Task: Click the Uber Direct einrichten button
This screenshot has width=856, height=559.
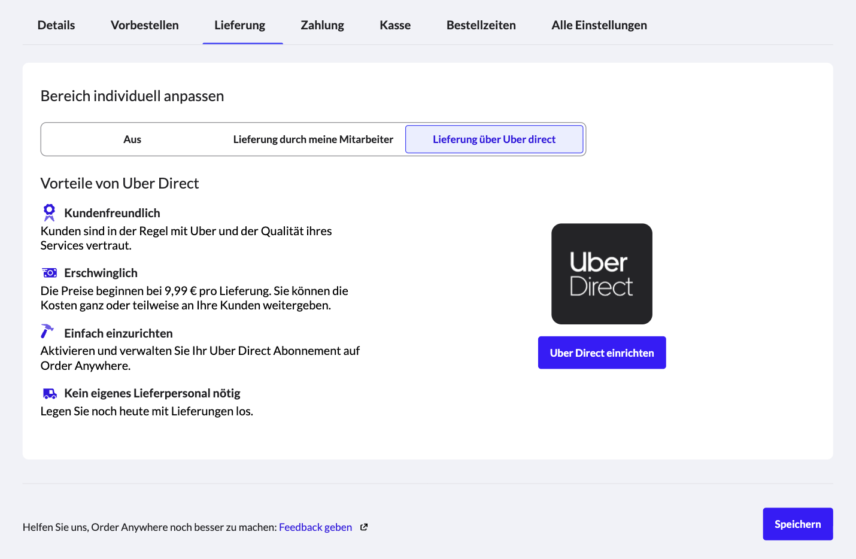Action: [x=602, y=353]
